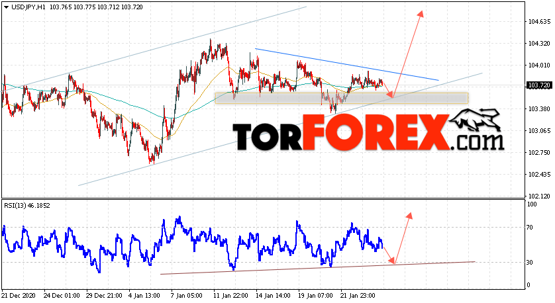Select the 11 Jan 22:00 time label
The height and width of the screenshot is (303, 555).
click(230, 296)
